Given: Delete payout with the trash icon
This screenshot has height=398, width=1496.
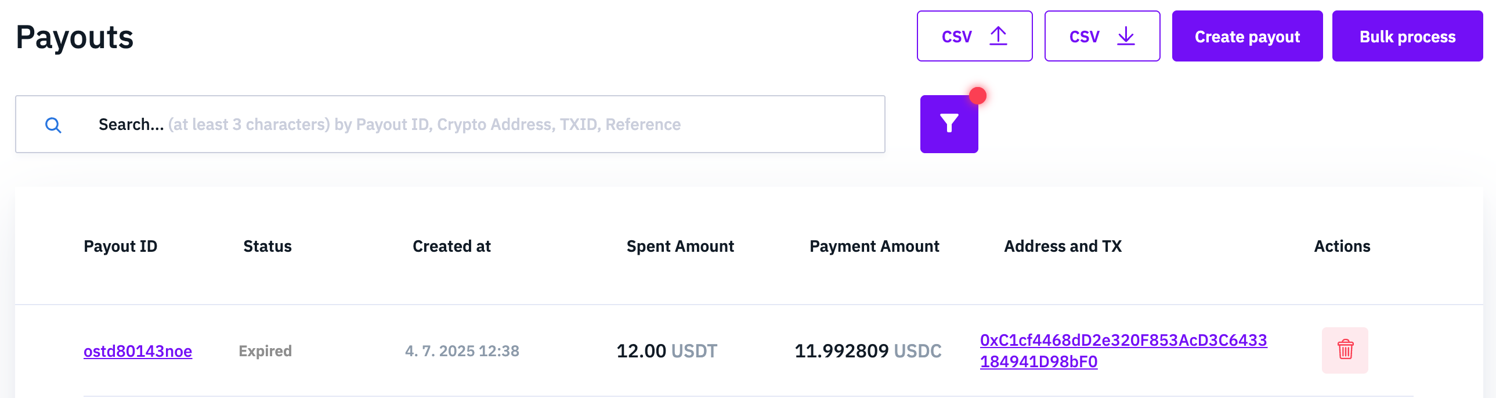Looking at the screenshot, I should [1345, 350].
